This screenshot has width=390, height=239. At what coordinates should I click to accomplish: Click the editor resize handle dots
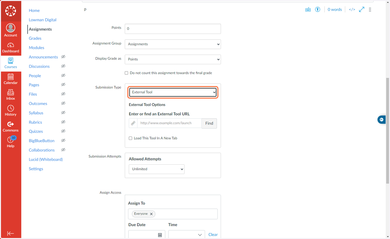(x=370, y=9)
